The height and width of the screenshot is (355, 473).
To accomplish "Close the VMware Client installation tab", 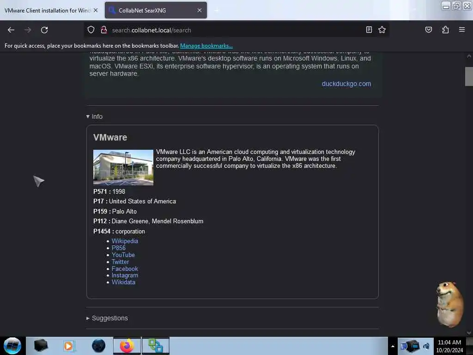I will tap(96, 10).
